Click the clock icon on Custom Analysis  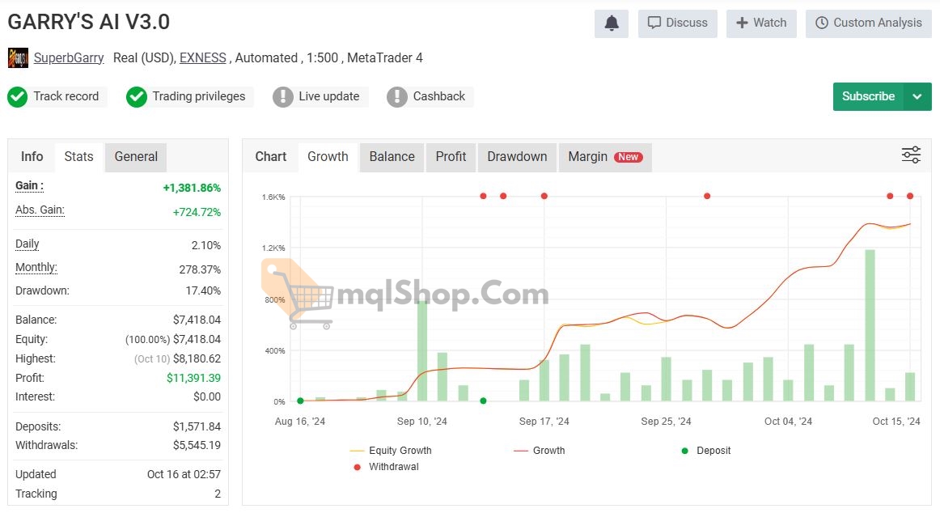(x=823, y=23)
